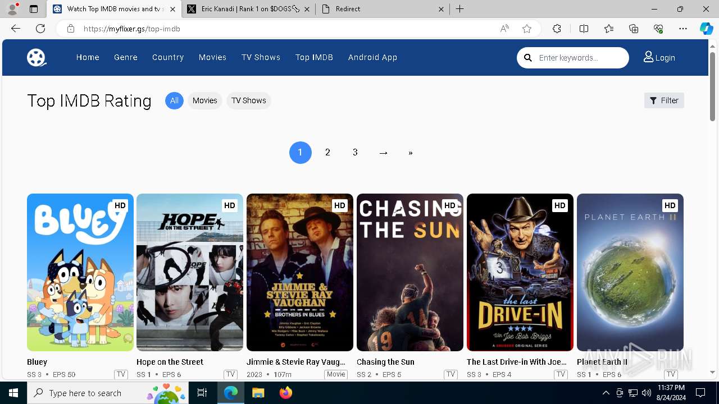Toggle Split screen icon in the toolbar

(x=584, y=29)
